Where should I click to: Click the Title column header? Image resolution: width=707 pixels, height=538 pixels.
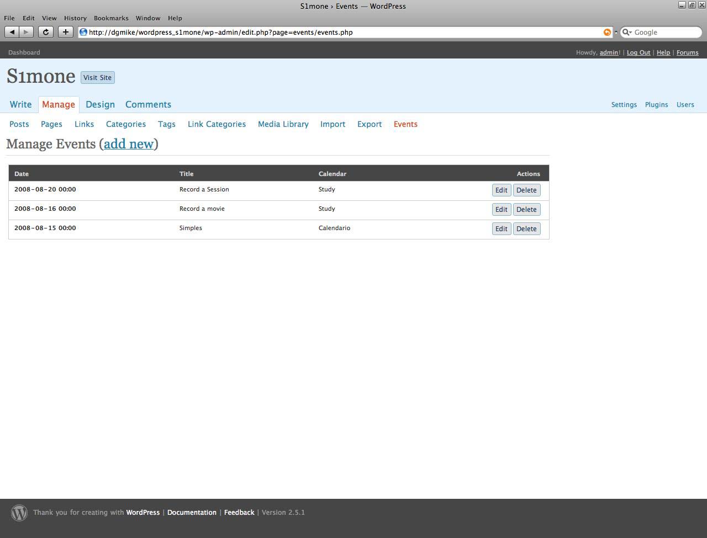click(x=187, y=174)
